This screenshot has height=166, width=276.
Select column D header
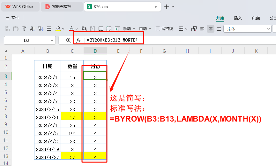tap(95, 51)
